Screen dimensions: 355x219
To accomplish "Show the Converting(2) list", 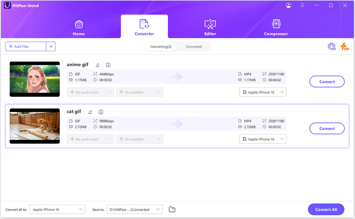I will point(161,47).
